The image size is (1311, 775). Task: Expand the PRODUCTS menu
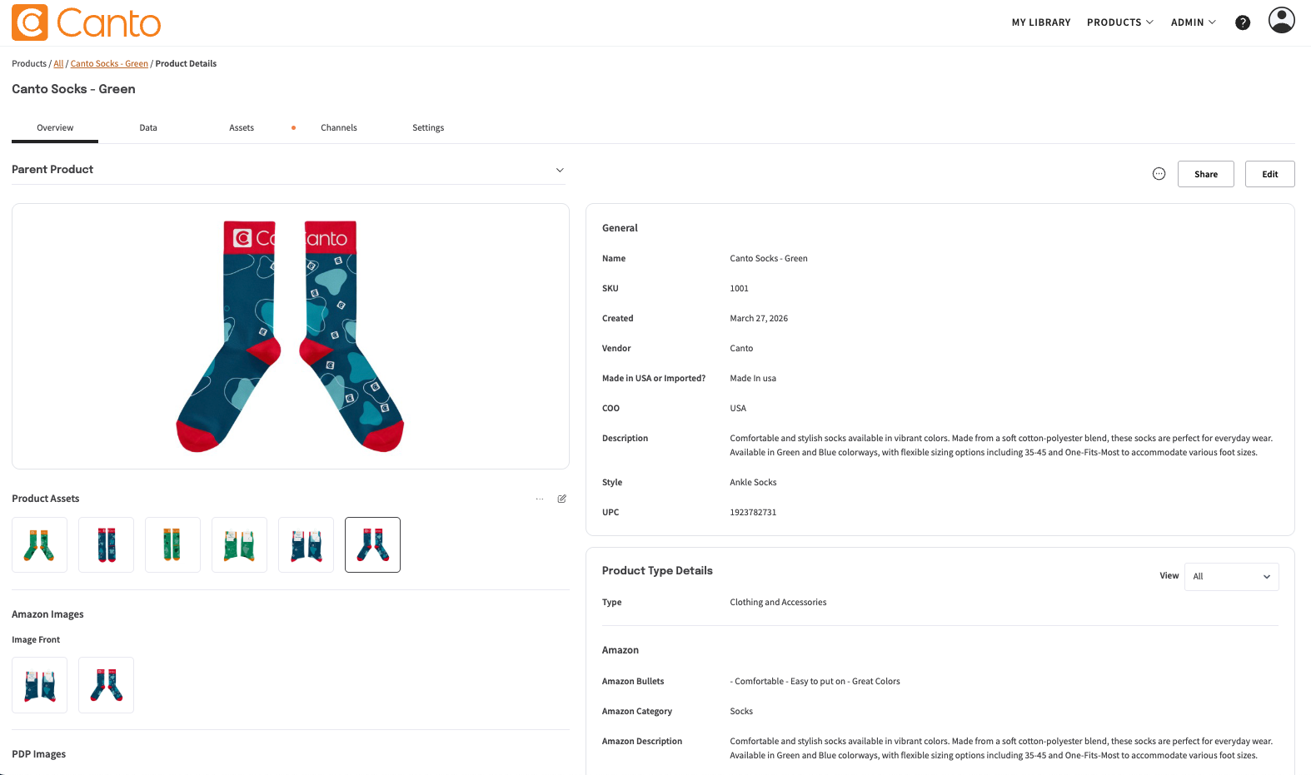(1119, 22)
